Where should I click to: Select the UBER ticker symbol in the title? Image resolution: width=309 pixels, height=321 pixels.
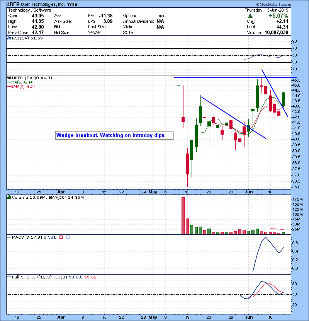click(x=13, y=4)
